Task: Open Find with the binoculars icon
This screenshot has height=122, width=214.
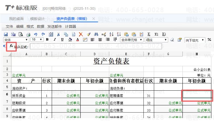Action: pos(96,34)
